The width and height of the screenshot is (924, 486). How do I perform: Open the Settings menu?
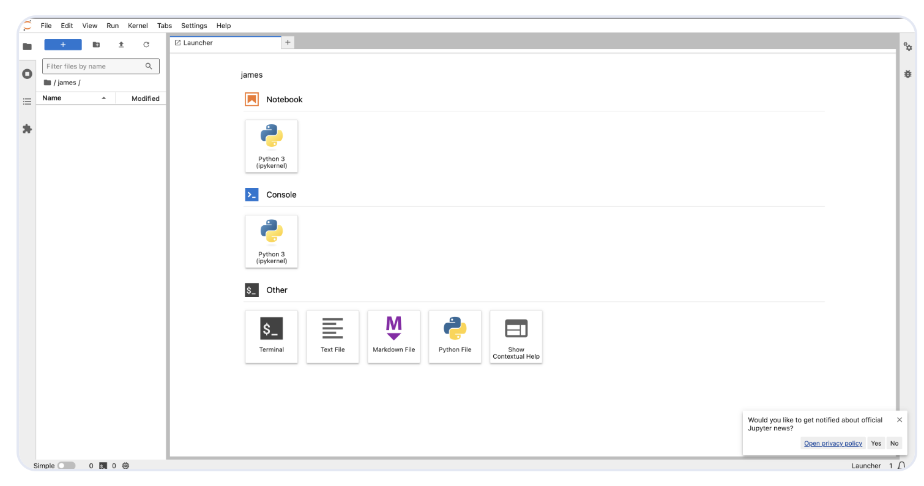click(x=194, y=26)
